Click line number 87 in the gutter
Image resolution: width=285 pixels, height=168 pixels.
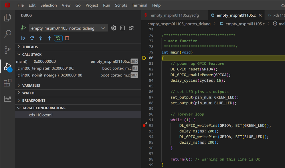click(151, 97)
